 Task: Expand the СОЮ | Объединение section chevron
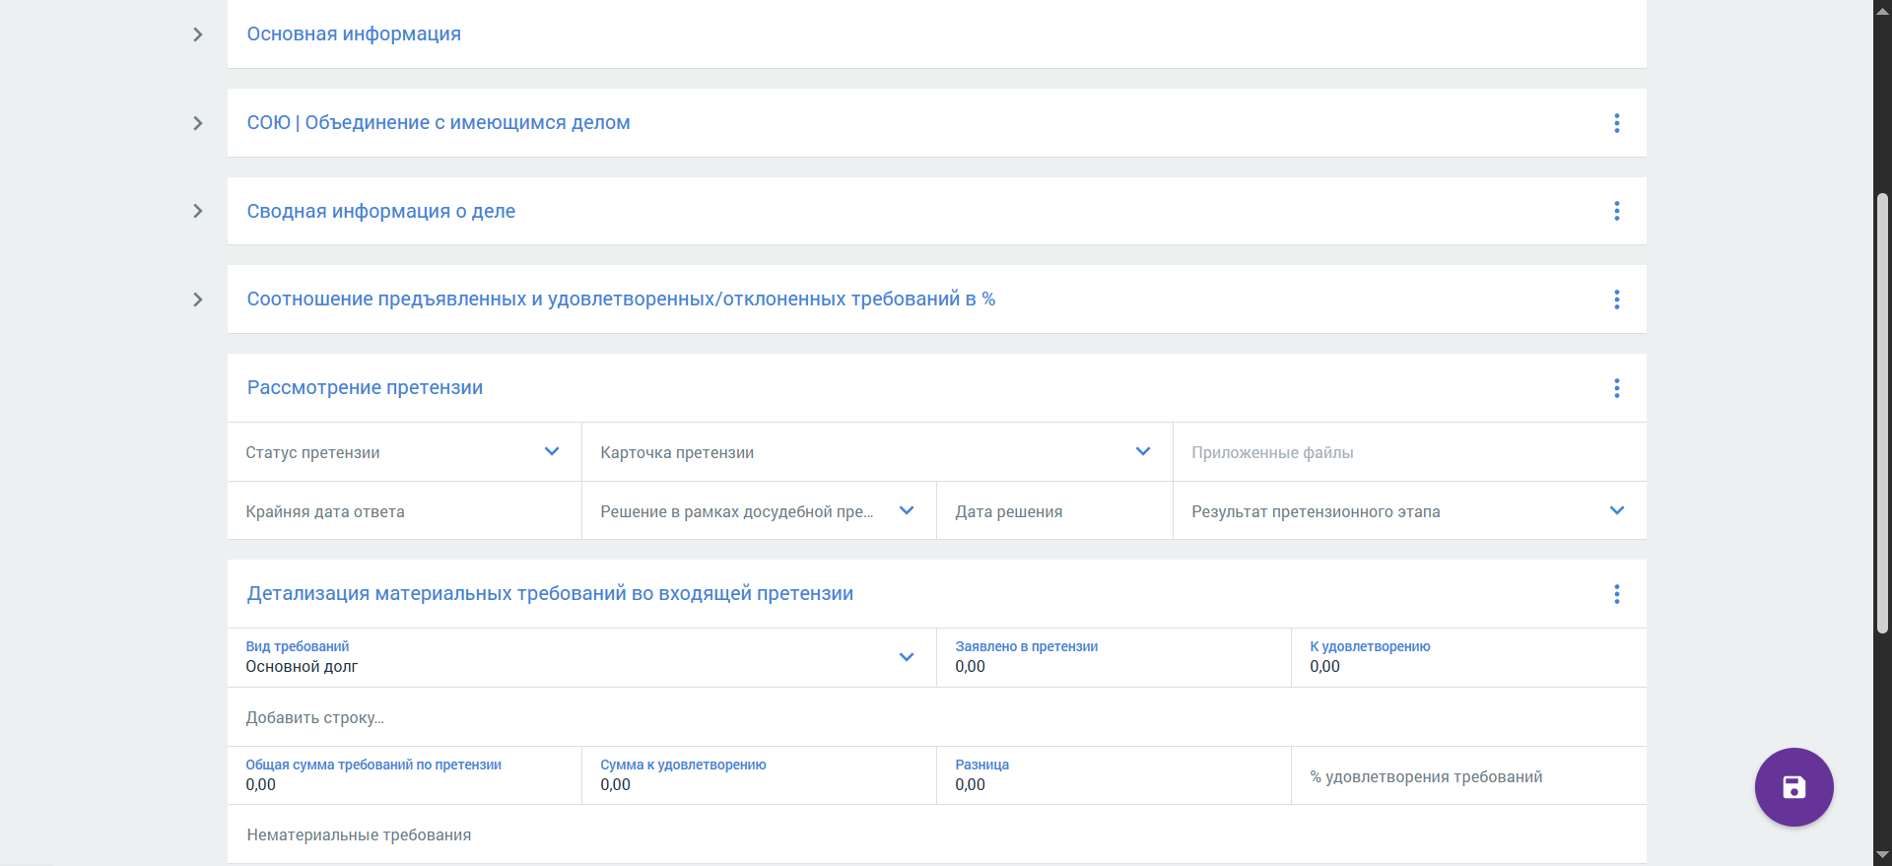(x=198, y=123)
